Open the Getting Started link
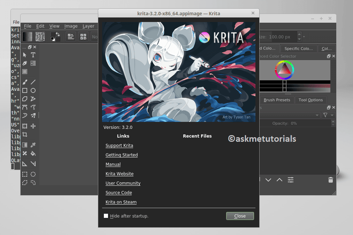Viewport: 353px width, 235px height. [x=122, y=155]
